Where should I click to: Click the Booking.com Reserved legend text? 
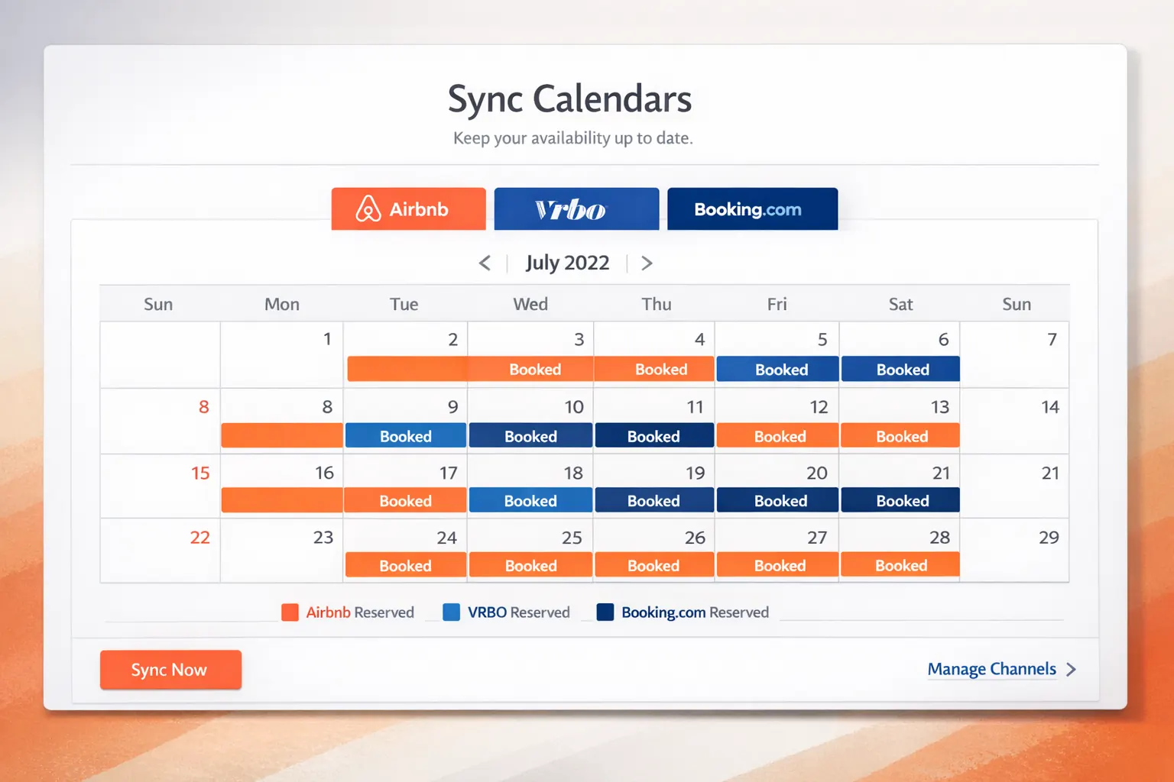click(695, 612)
